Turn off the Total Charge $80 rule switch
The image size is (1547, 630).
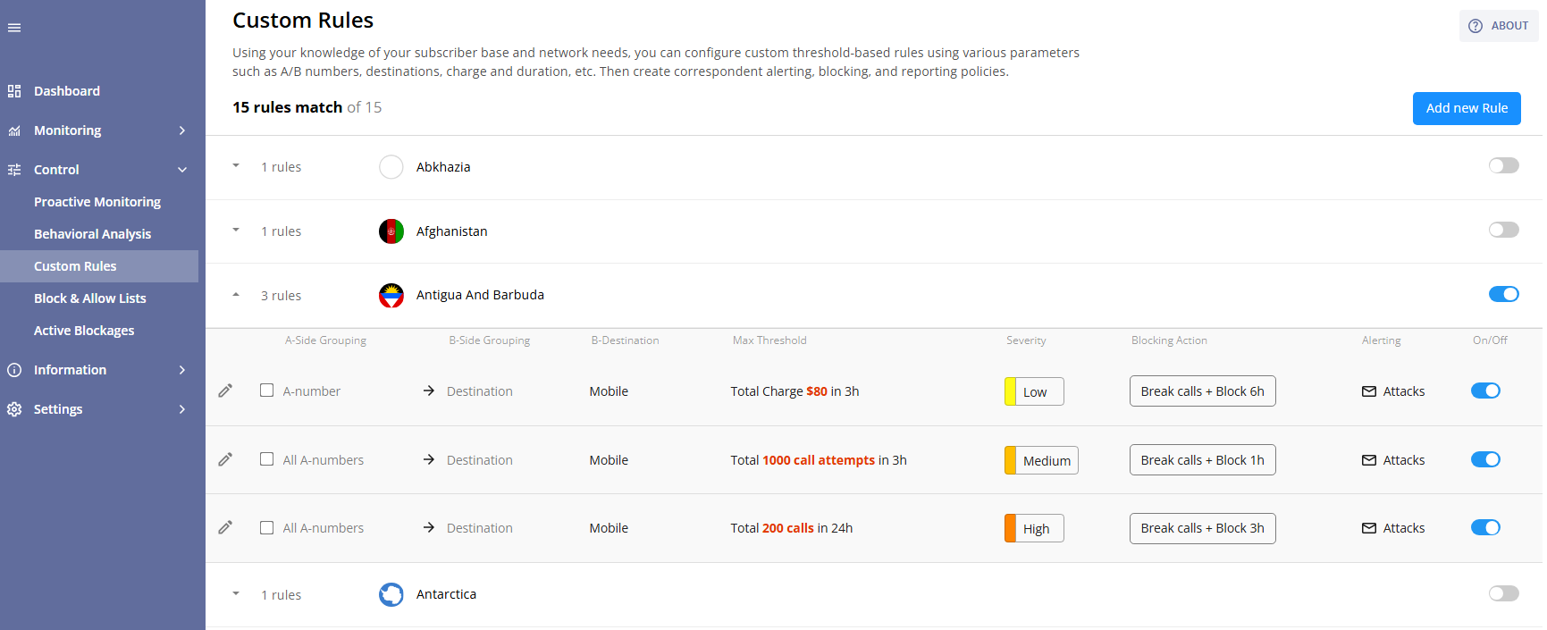click(1485, 391)
